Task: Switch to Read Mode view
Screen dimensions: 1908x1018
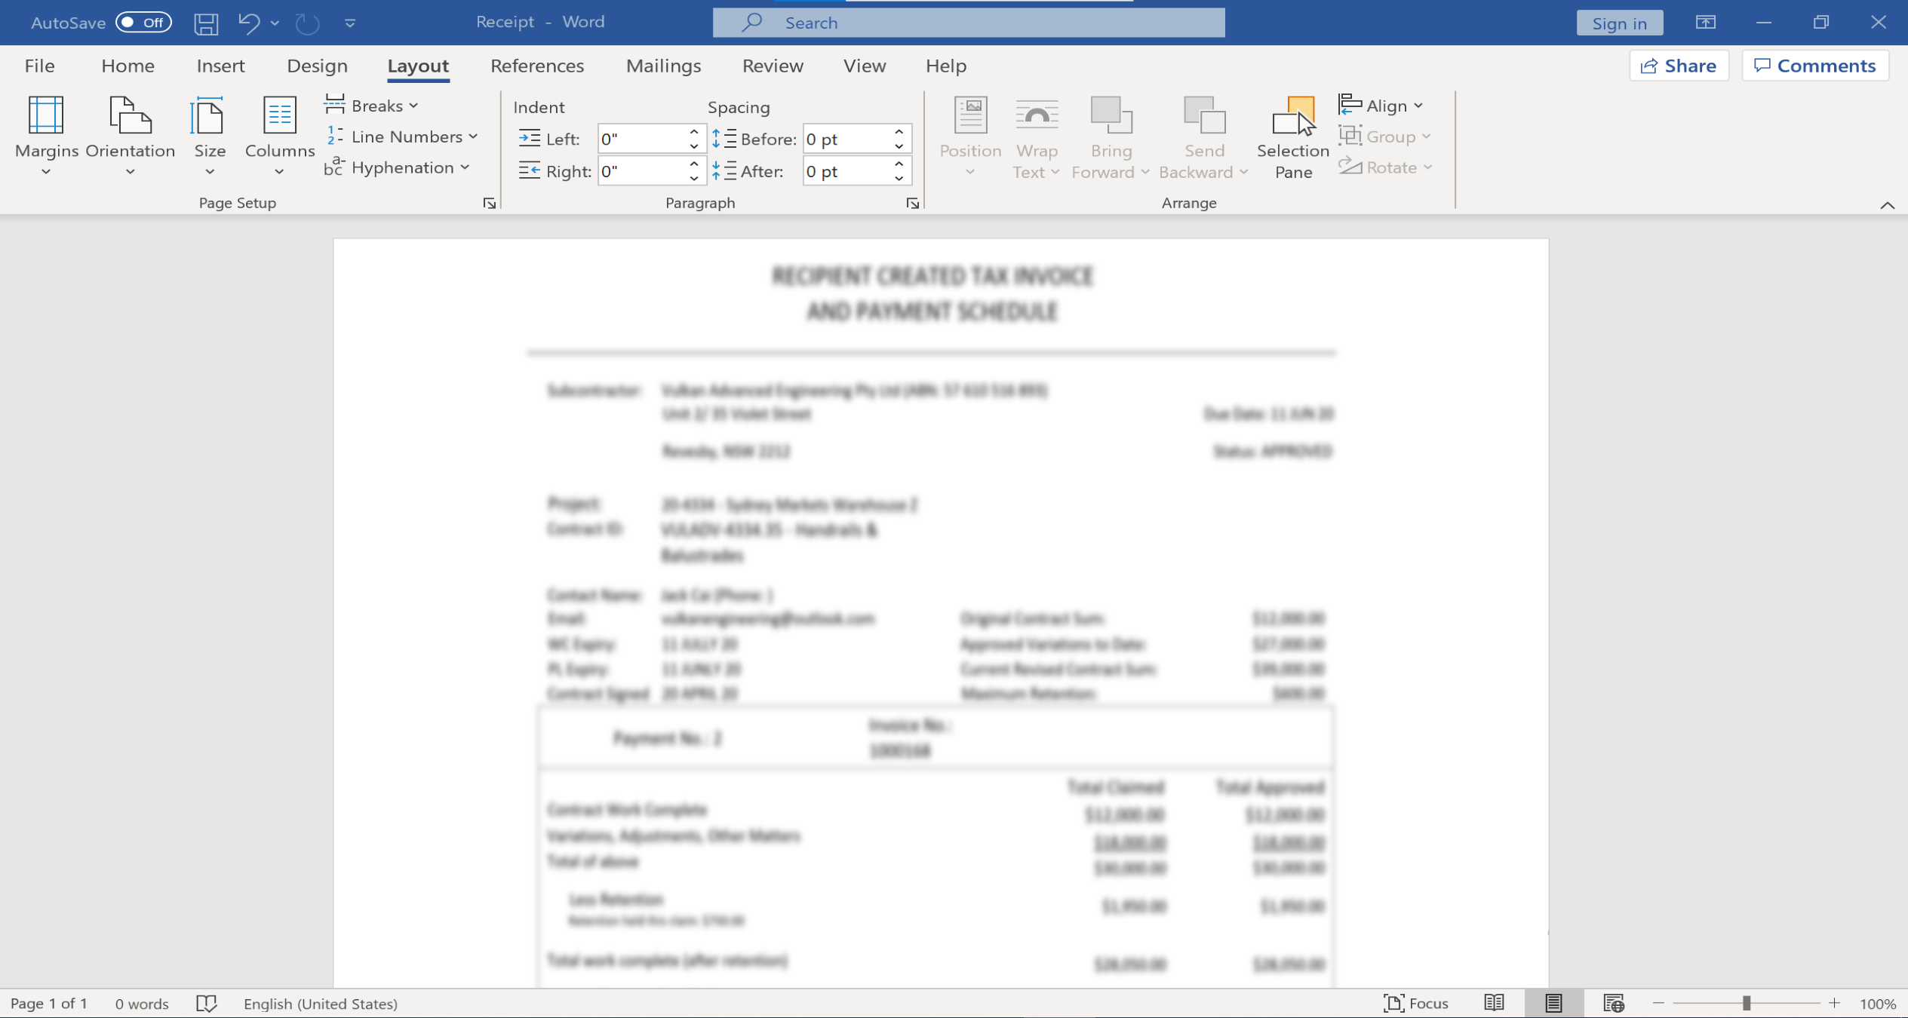Action: pos(1494,1003)
